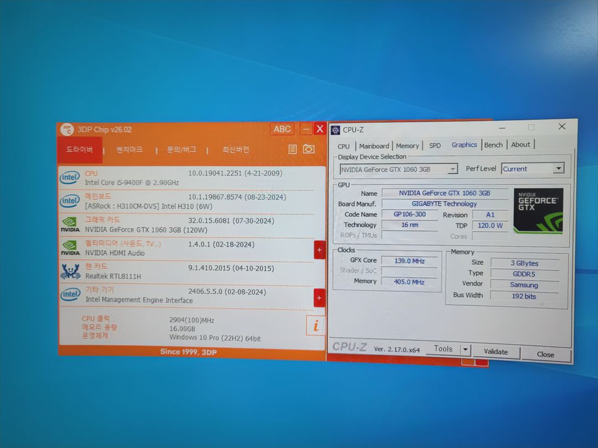Expand the 멀티미디어 row with the red plus
The height and width of the screenshot is (448, 598).
coord(319,250)
